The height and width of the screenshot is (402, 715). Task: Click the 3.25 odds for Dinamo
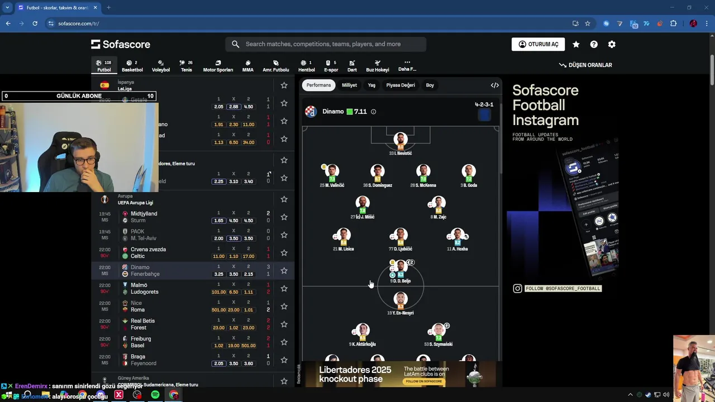pos(218,274)
